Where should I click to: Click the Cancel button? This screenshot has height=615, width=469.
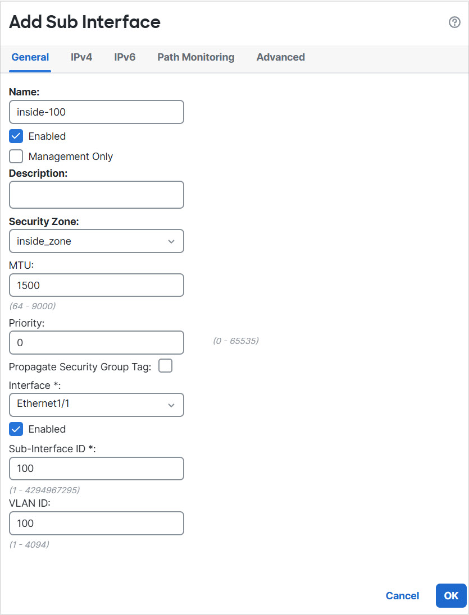[x=402, y=595]
